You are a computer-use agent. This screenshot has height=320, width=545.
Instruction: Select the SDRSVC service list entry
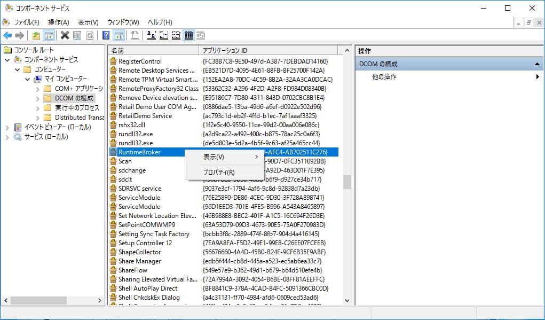click(x=140, y=189)
